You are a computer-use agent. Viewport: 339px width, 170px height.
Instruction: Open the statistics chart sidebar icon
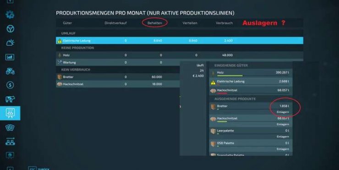[10, 57]
